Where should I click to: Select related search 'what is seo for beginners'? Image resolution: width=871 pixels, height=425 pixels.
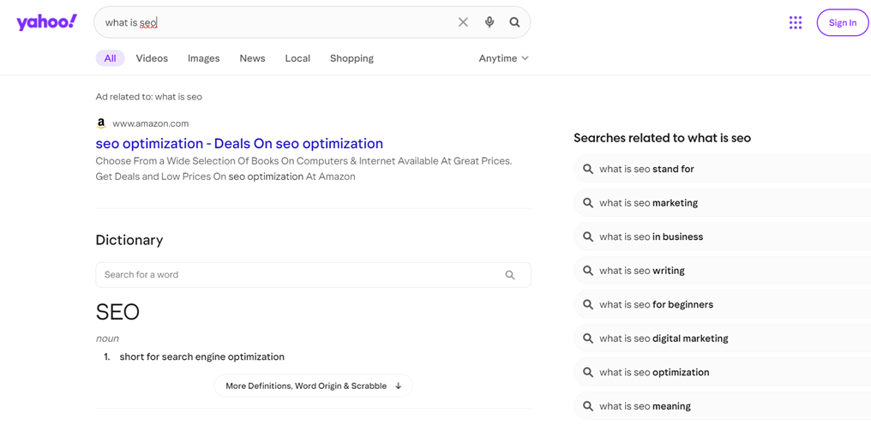722,304
